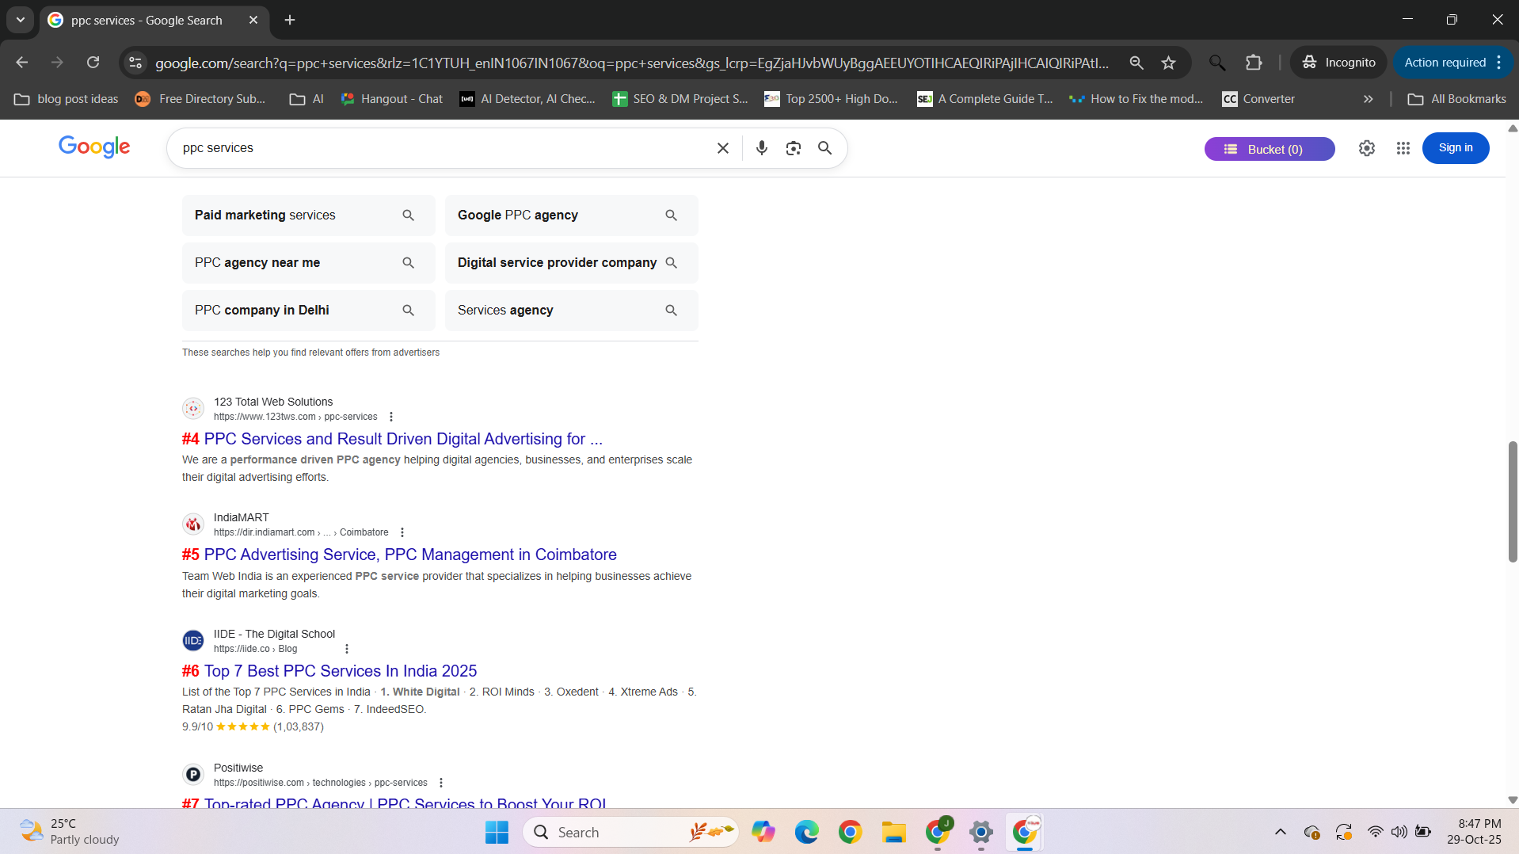1519x854 pixels.
Task: Open options menu for IndiaMART result
Action: tap(402, 532)
